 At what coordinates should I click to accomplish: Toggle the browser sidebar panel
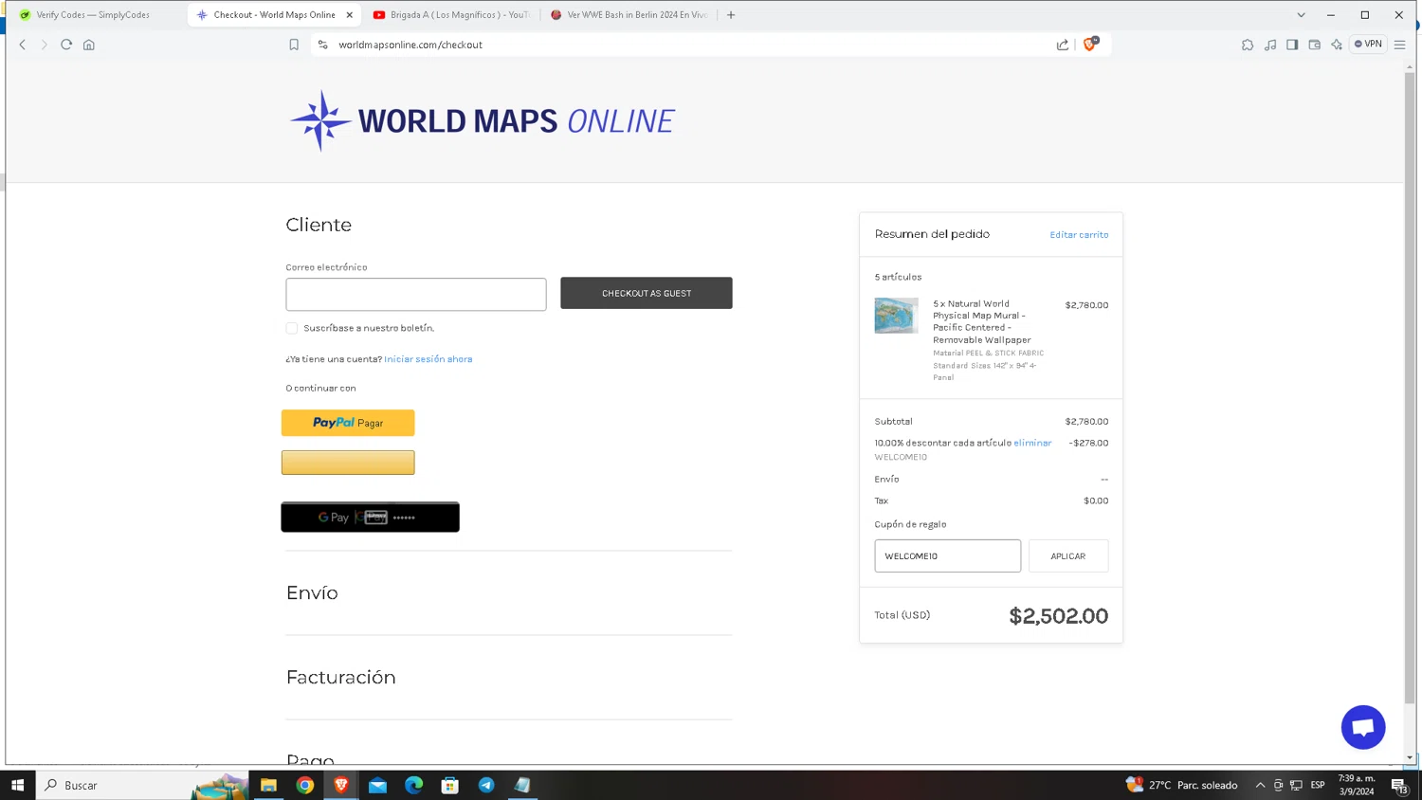[x=1292, y=45]
